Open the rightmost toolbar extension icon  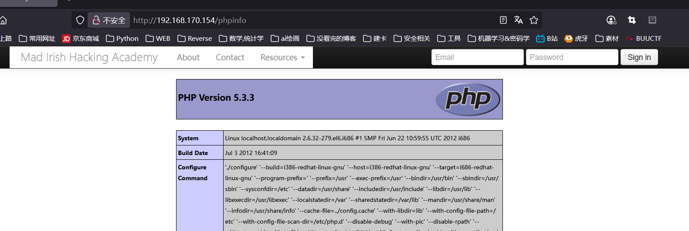click(652, 20)
